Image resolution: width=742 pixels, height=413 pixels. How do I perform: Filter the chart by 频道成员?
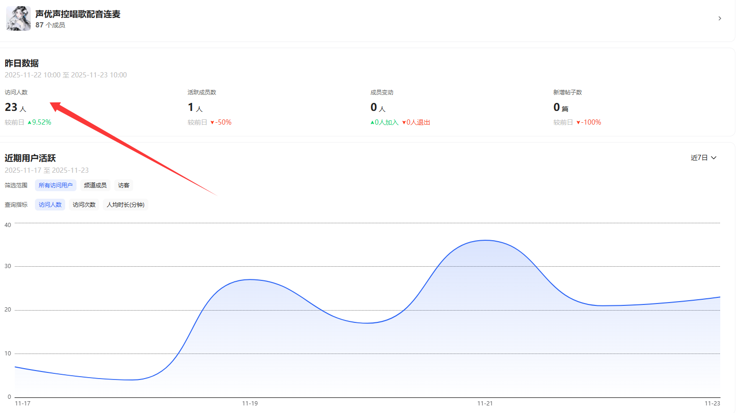click(x=95, y=185)
